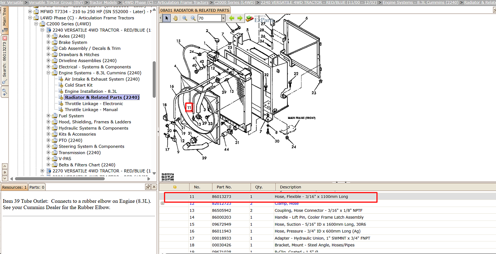Open the Search: 86013273 side tab

tap(5, 60)
